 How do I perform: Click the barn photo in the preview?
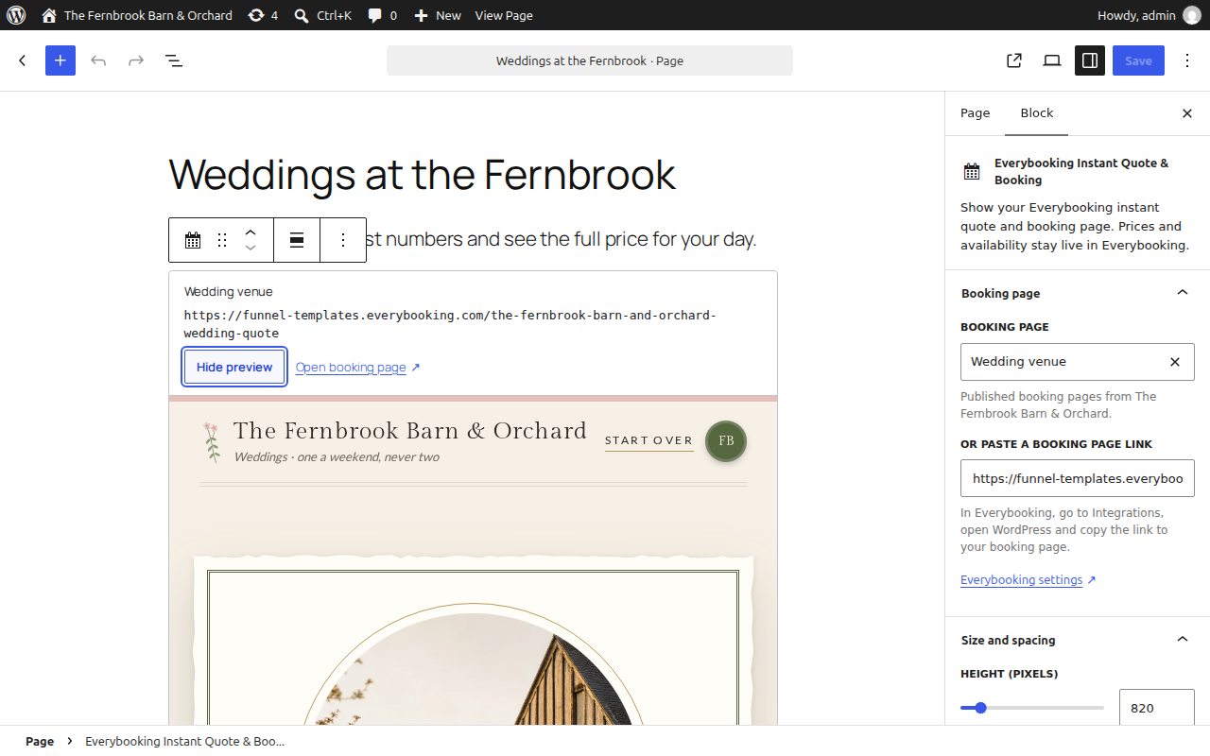tap(473, 671)
